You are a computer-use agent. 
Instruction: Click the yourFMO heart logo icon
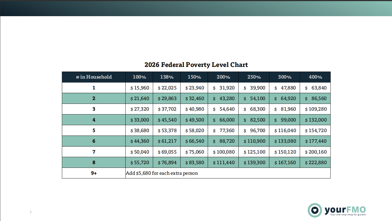314,211
